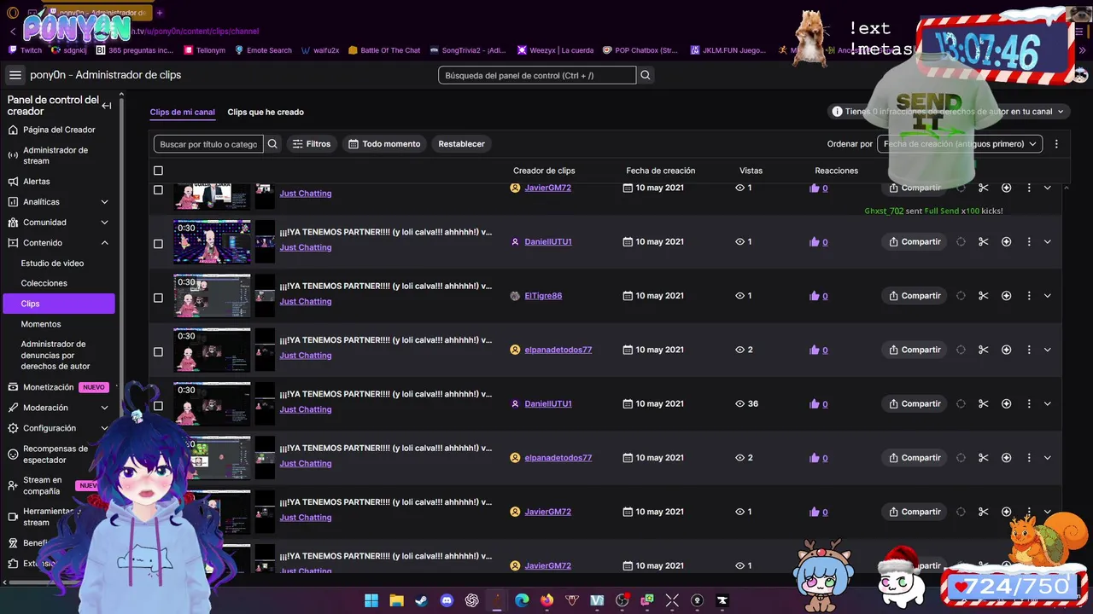Screen dimensions: 1093x614
Task: Switch to Clips que he creado tab
Action: tap(266, 112)
